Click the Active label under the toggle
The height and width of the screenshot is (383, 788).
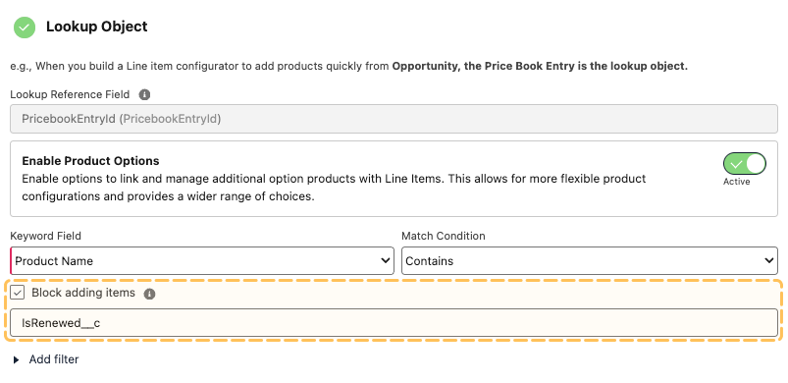pos(736,182)
